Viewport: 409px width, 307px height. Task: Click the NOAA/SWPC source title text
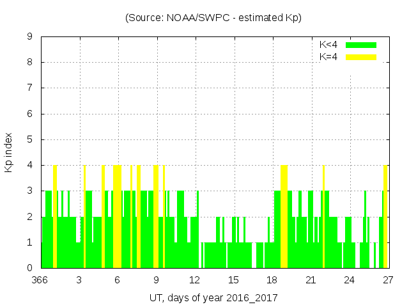click(213, 18)
